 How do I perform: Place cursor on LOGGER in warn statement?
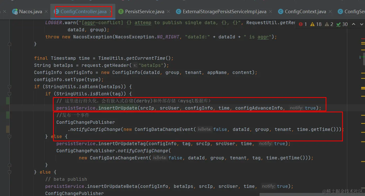(x=54, y=23)
